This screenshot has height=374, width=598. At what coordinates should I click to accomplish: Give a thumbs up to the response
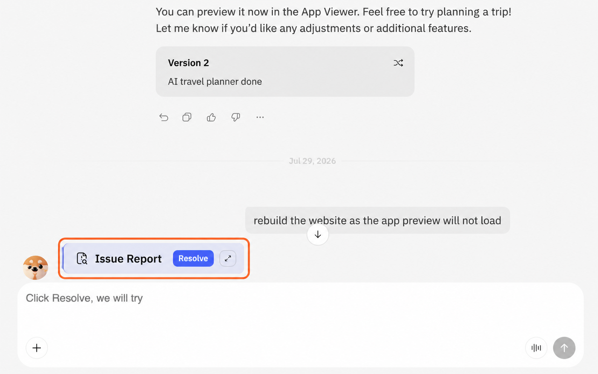coord(211,117)
